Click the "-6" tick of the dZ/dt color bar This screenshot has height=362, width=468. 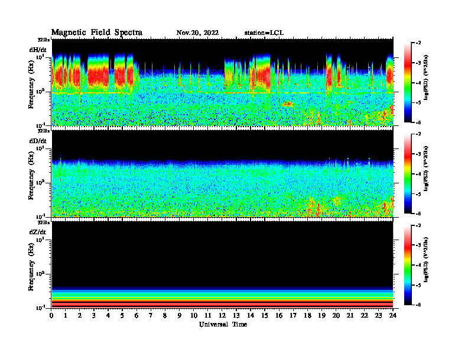tap(418, 305)
